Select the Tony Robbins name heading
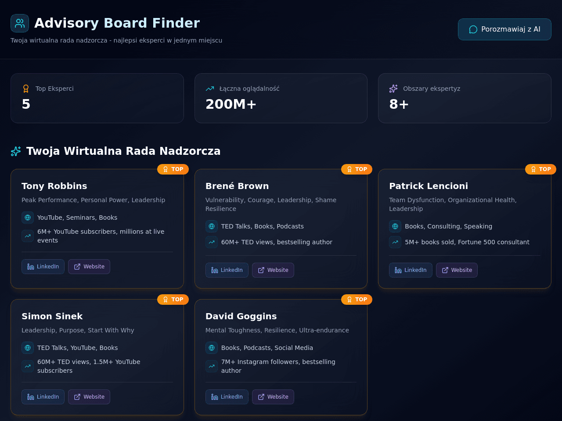 [x=54, y=186]
